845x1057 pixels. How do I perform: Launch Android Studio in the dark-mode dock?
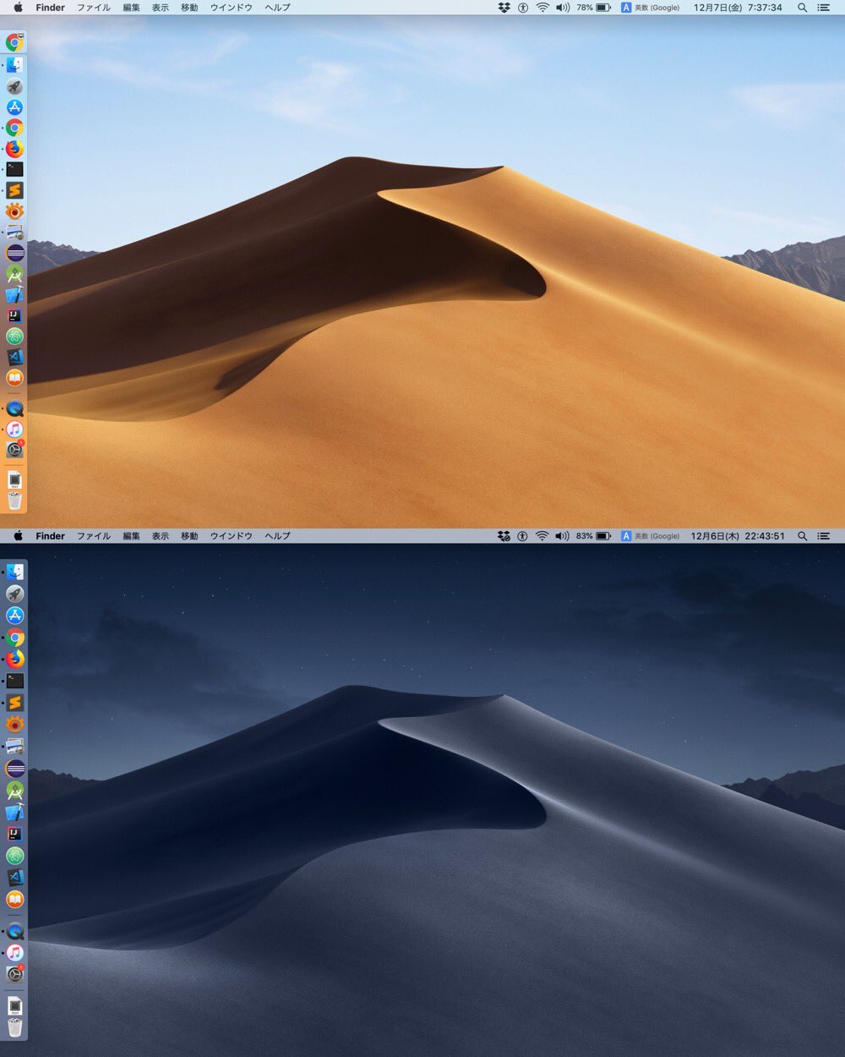point(14,791)
